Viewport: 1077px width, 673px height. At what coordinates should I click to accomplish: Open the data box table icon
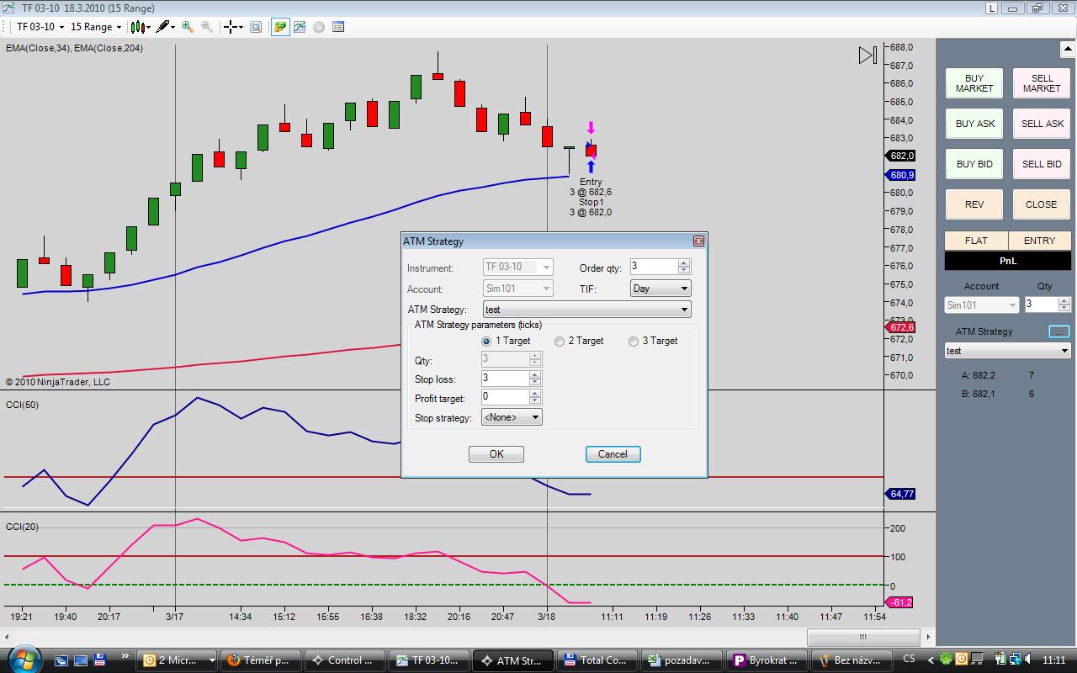338,27
